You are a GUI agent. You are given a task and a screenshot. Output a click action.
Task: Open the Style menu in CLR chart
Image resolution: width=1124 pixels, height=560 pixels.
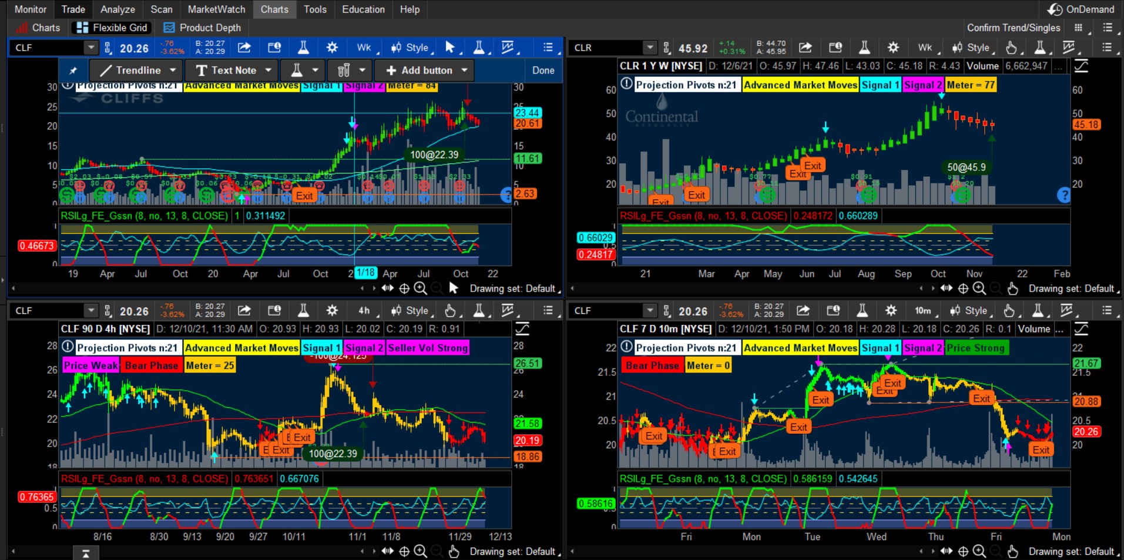coord(973,48)
